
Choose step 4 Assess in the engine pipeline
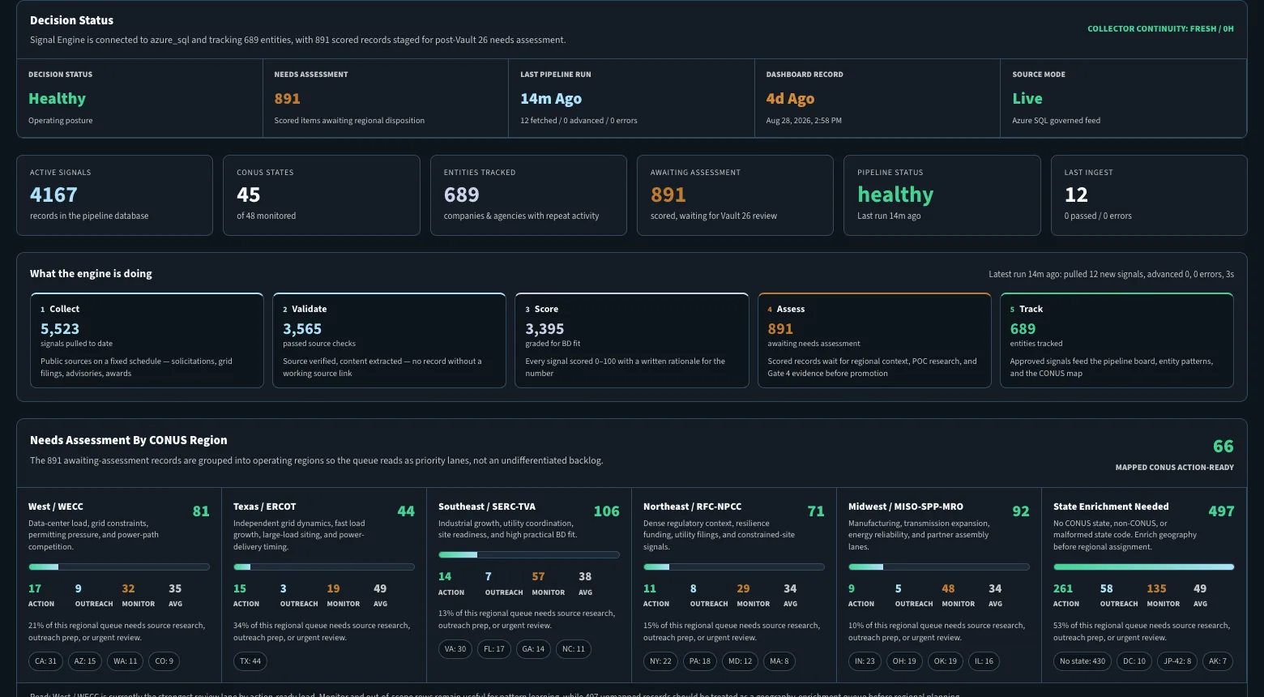tap(874, 340)
